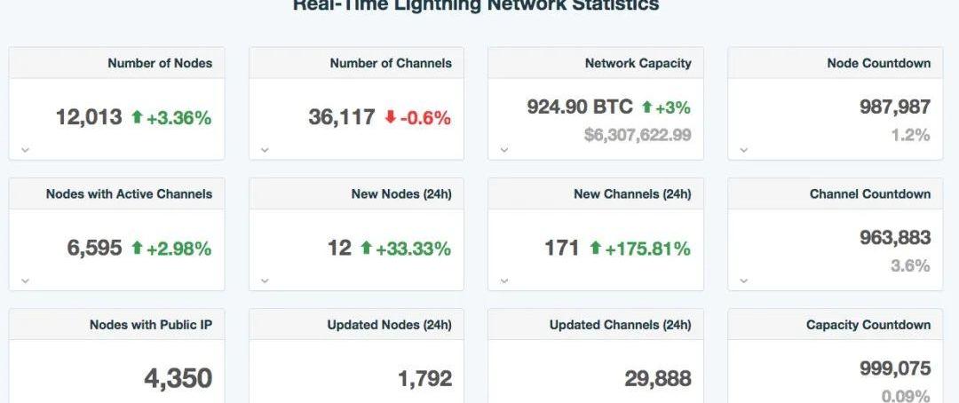Expand the New Channels (24h) card chevron
This screenshot has width=959, height=403.
click(504, 281)
